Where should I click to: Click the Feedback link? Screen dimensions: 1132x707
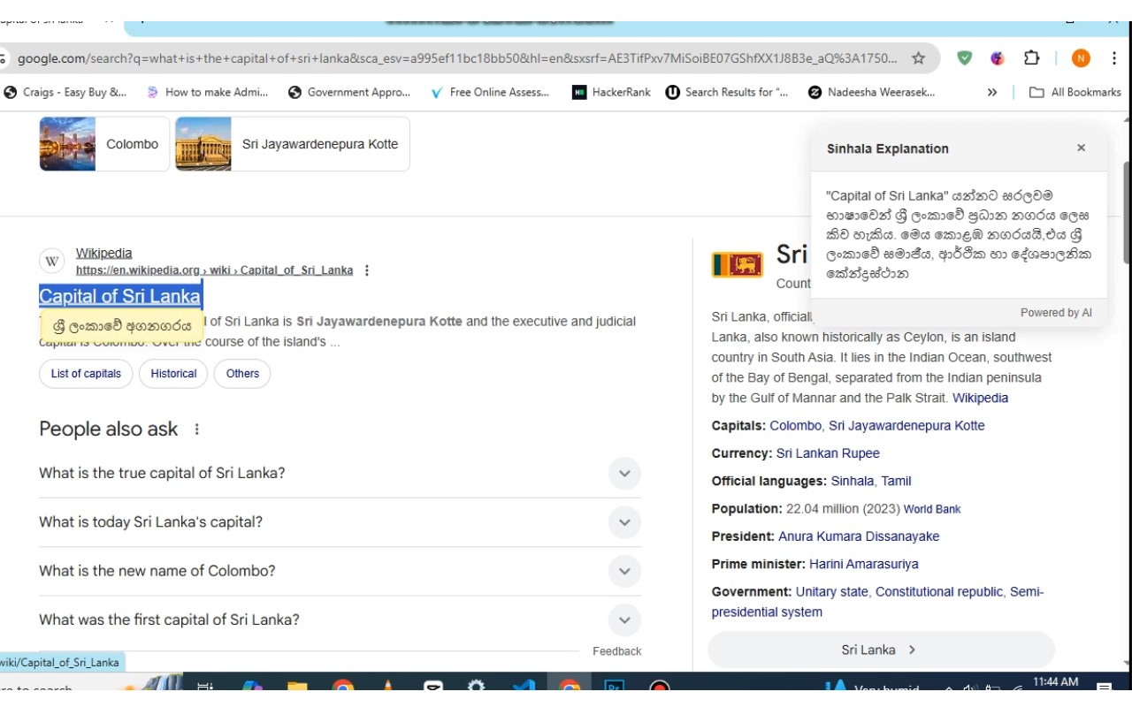pos(616,651)
